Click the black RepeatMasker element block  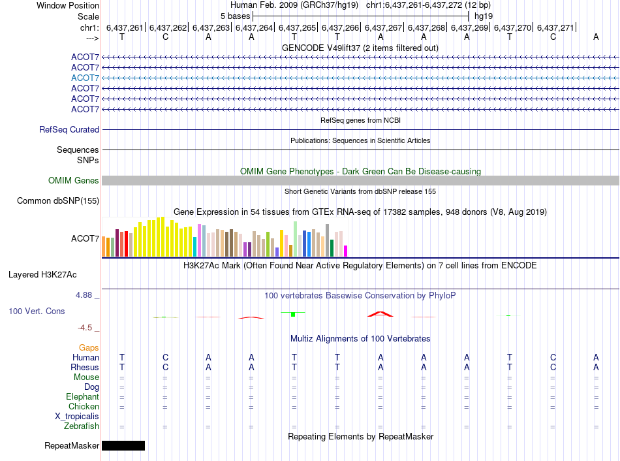click(x=123, y=445)
